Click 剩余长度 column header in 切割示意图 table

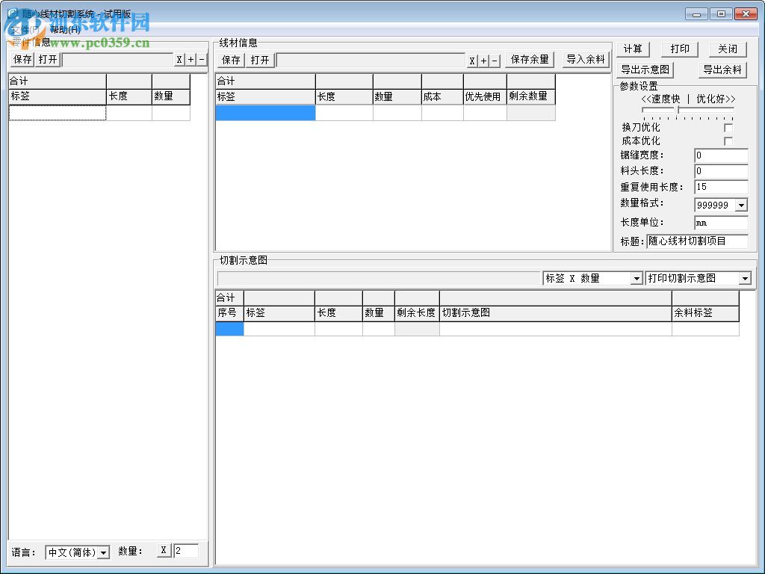[x=417, y=313]
